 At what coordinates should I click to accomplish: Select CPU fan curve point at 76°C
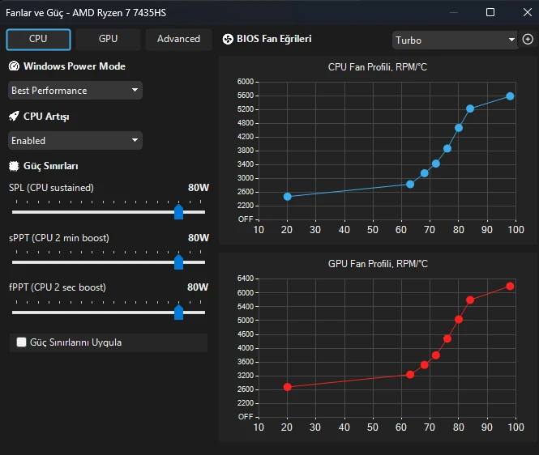[447, 148]
